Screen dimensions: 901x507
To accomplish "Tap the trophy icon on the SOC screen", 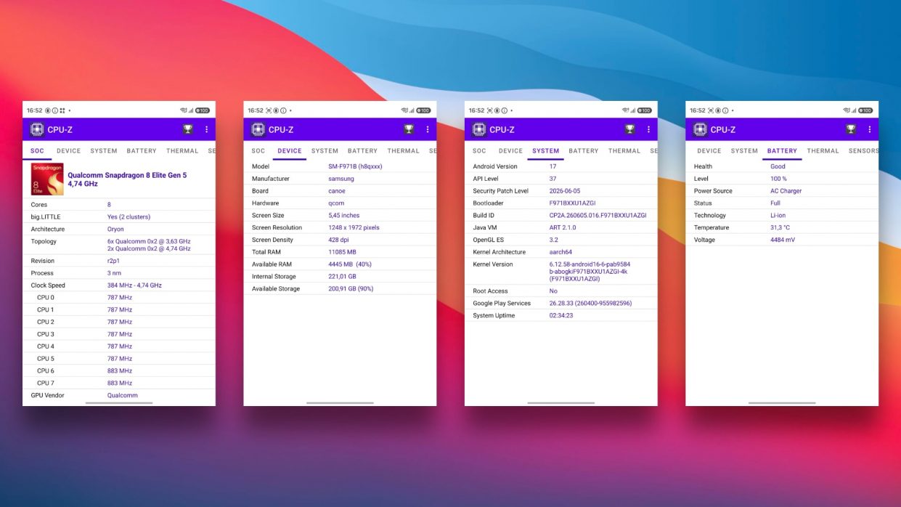I will (188, 129).
